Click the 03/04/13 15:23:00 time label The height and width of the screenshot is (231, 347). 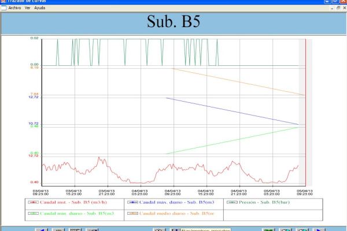(73, 192)
